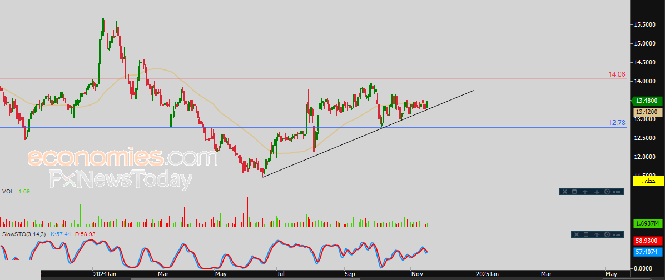The height and width of the screenshot is (280, 665).
Task: Open settings of the SlowSTO panel
Action: click(x=607, y=234)
